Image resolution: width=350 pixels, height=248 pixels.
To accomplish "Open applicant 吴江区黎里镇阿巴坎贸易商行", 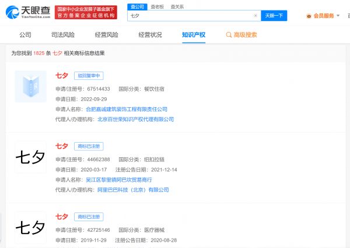I will pyautogui.click(x=123, y=179).
